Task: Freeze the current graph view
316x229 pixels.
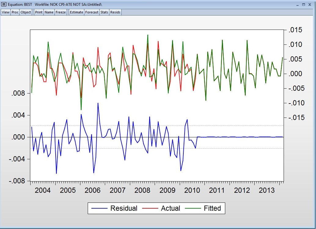Action: 61,12
